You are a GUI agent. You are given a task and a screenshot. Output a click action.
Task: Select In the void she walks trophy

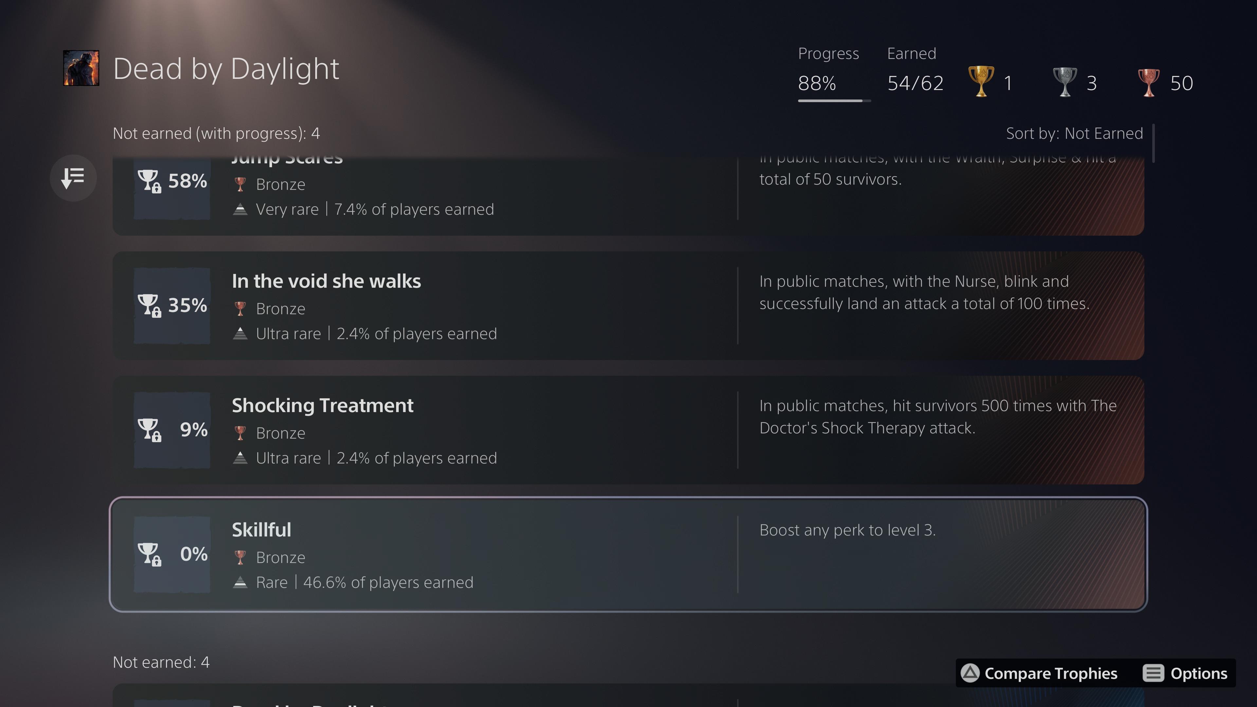coord(628,305)
